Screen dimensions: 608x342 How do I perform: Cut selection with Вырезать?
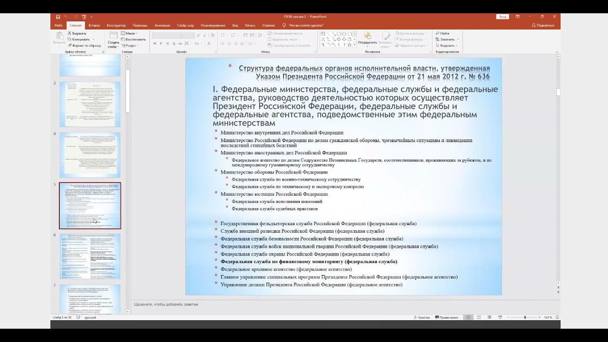pyautogui.click(x=76, y=33)
